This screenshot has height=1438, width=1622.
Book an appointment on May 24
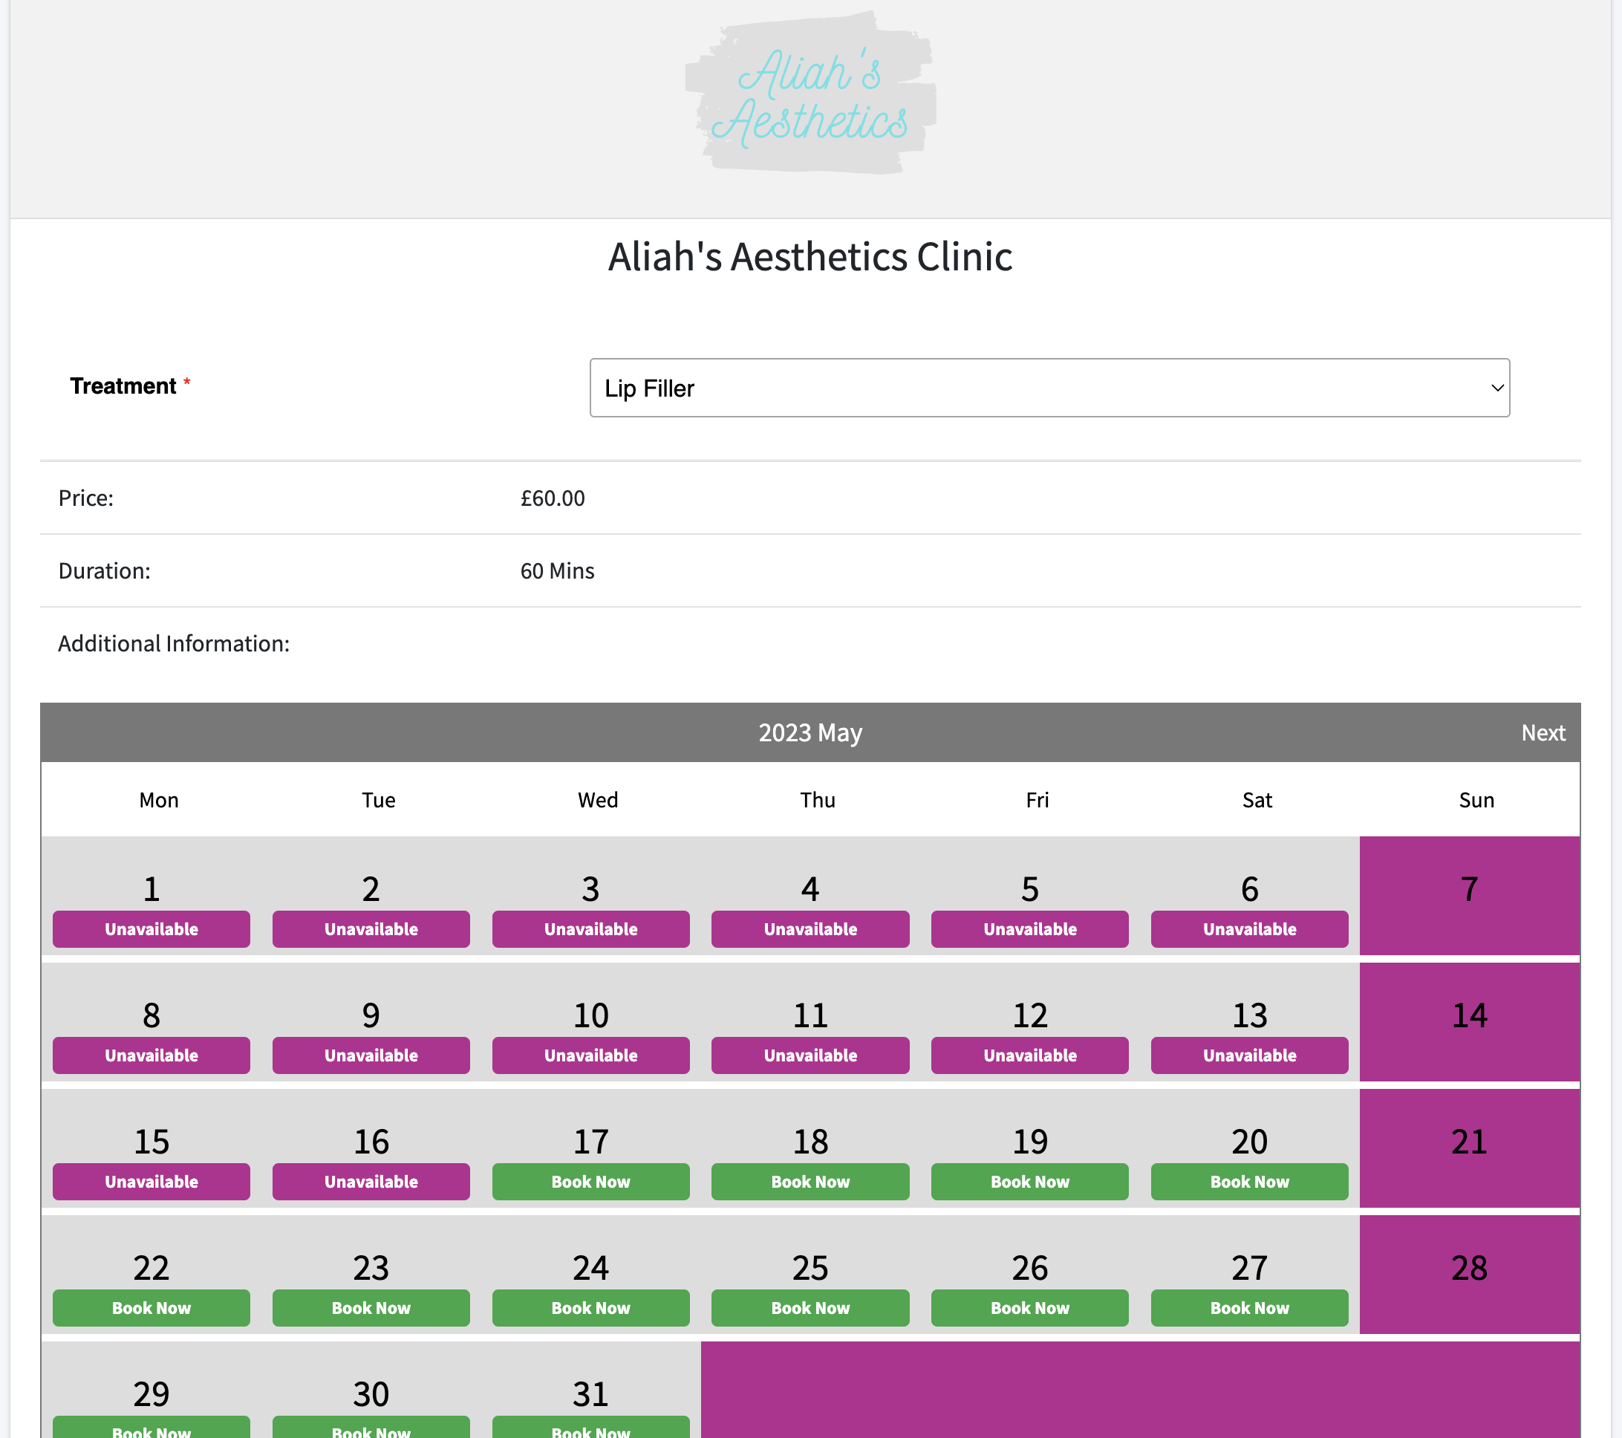[590, 1308]
